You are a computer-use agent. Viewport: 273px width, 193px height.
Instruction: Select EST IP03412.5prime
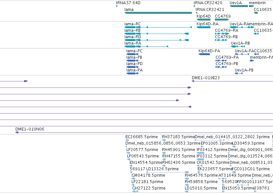click(200, 153)
